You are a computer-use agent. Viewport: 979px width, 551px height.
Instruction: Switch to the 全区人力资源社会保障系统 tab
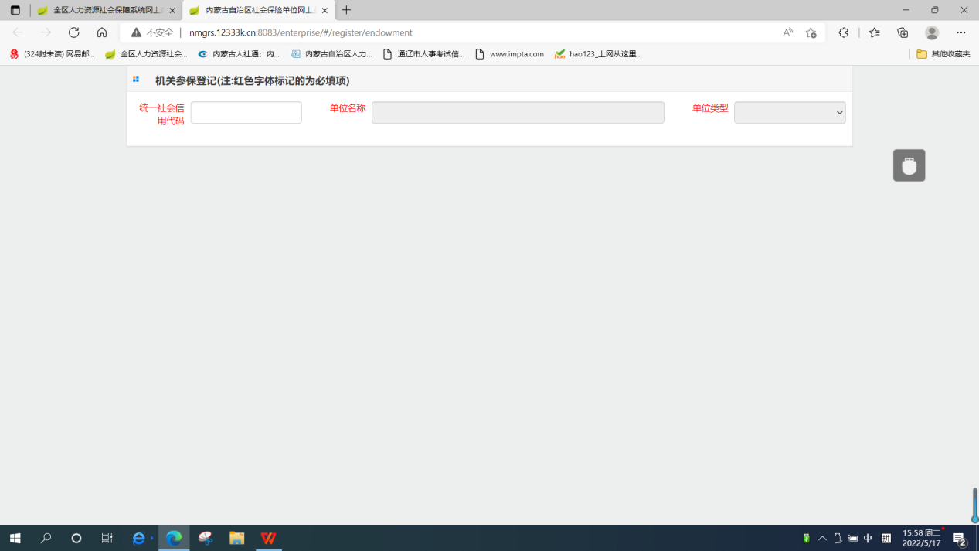106,11
